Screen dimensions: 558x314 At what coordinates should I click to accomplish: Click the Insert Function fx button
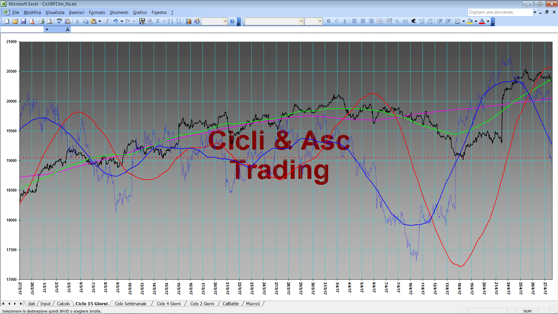[x=68, y=29]
